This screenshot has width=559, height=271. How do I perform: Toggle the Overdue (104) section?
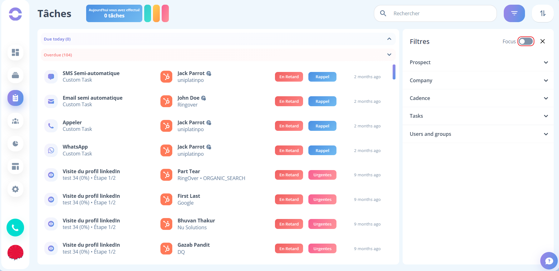pyautogui.click(x=218, y=55)
